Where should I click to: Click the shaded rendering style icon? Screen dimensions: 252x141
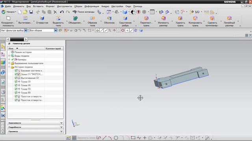click(x=125, y=12)
